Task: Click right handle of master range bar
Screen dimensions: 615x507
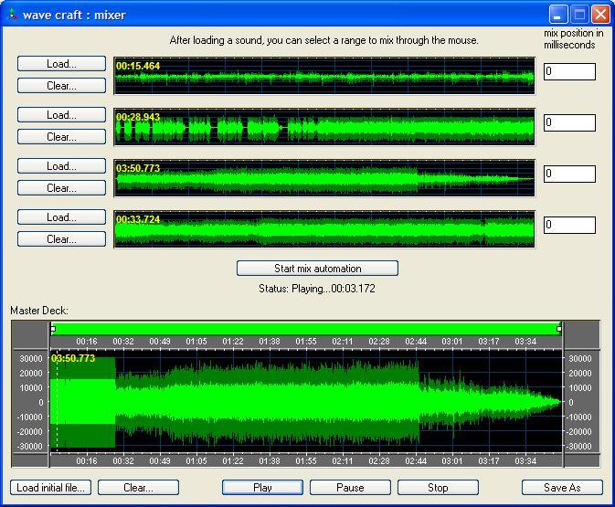Action: point(559,329)
